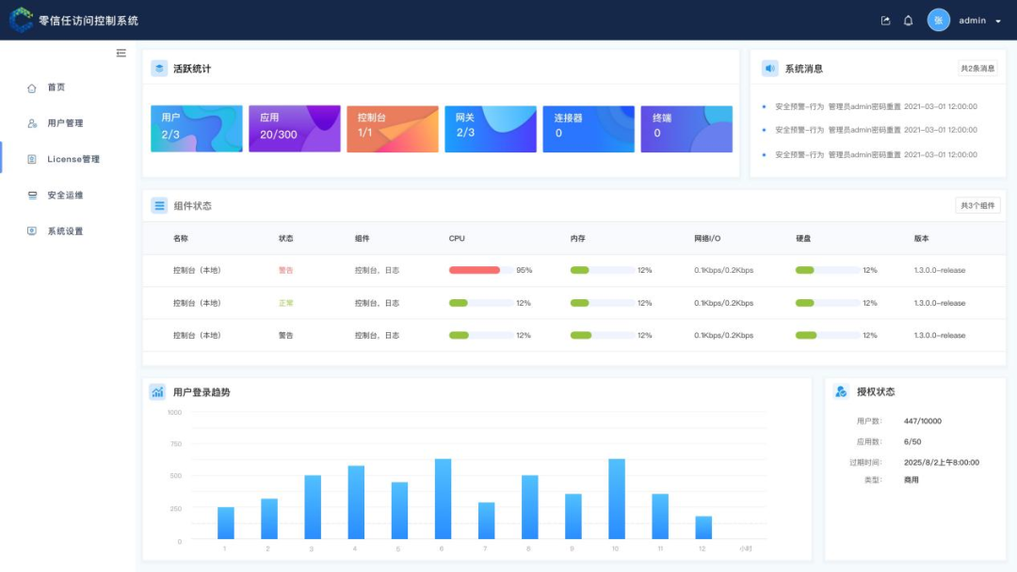The height and width of the screenshot is (572, 1017).
Task: Collapse the left sidebar menu
Action: [x=121, y=54]
